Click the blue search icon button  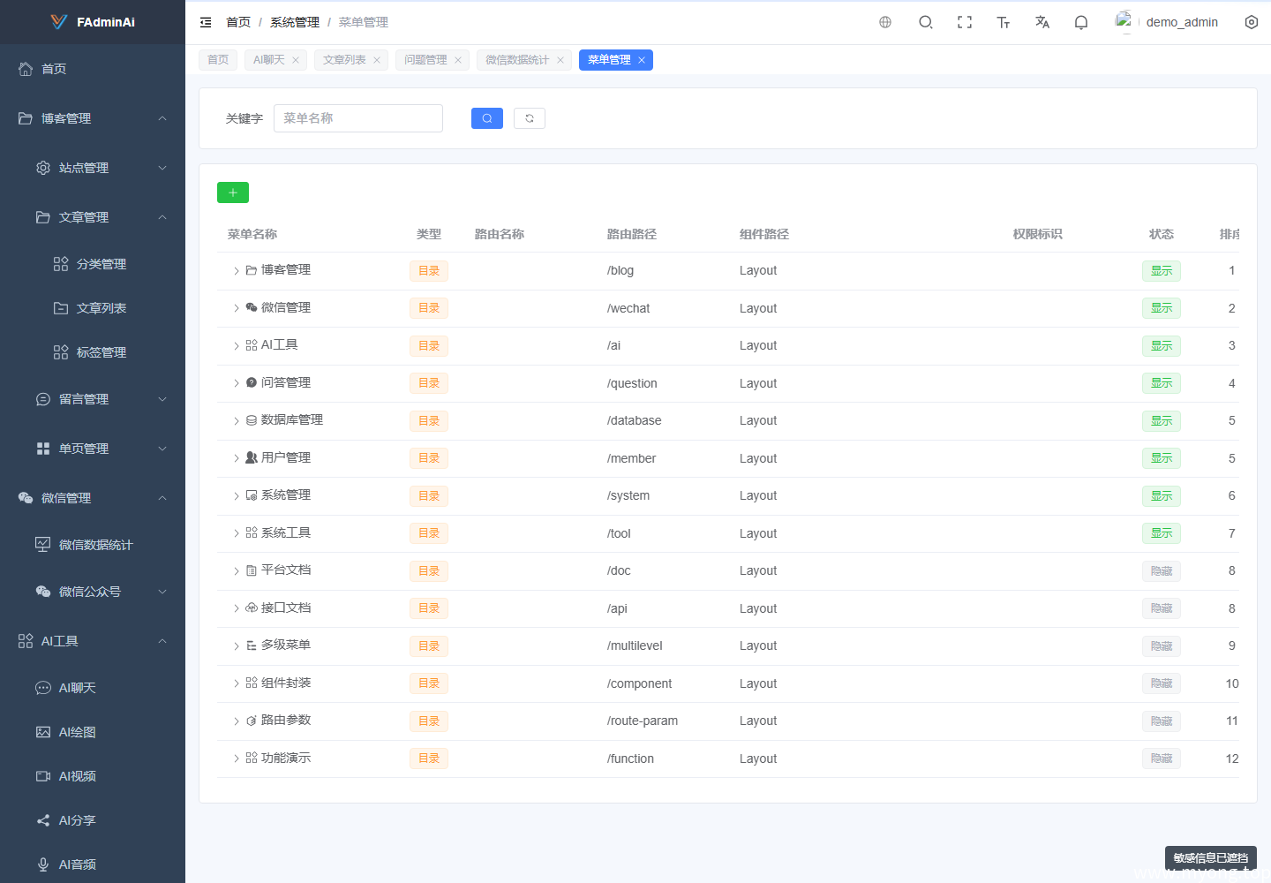[487, 118]
